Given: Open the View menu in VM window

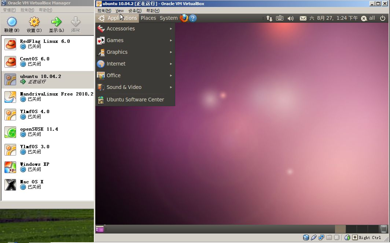Looking at the screenshot, I should (119, 11).
